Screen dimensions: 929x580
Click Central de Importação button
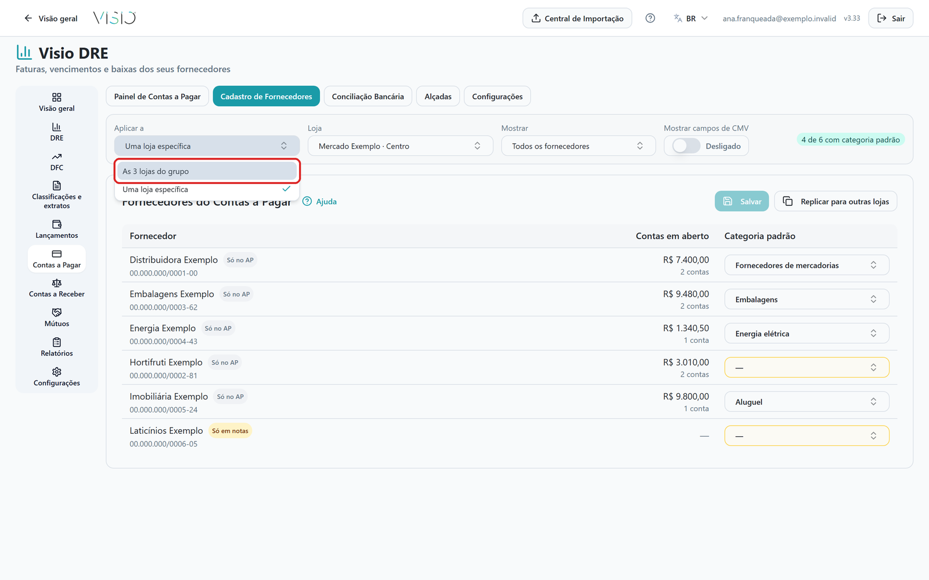577,18
